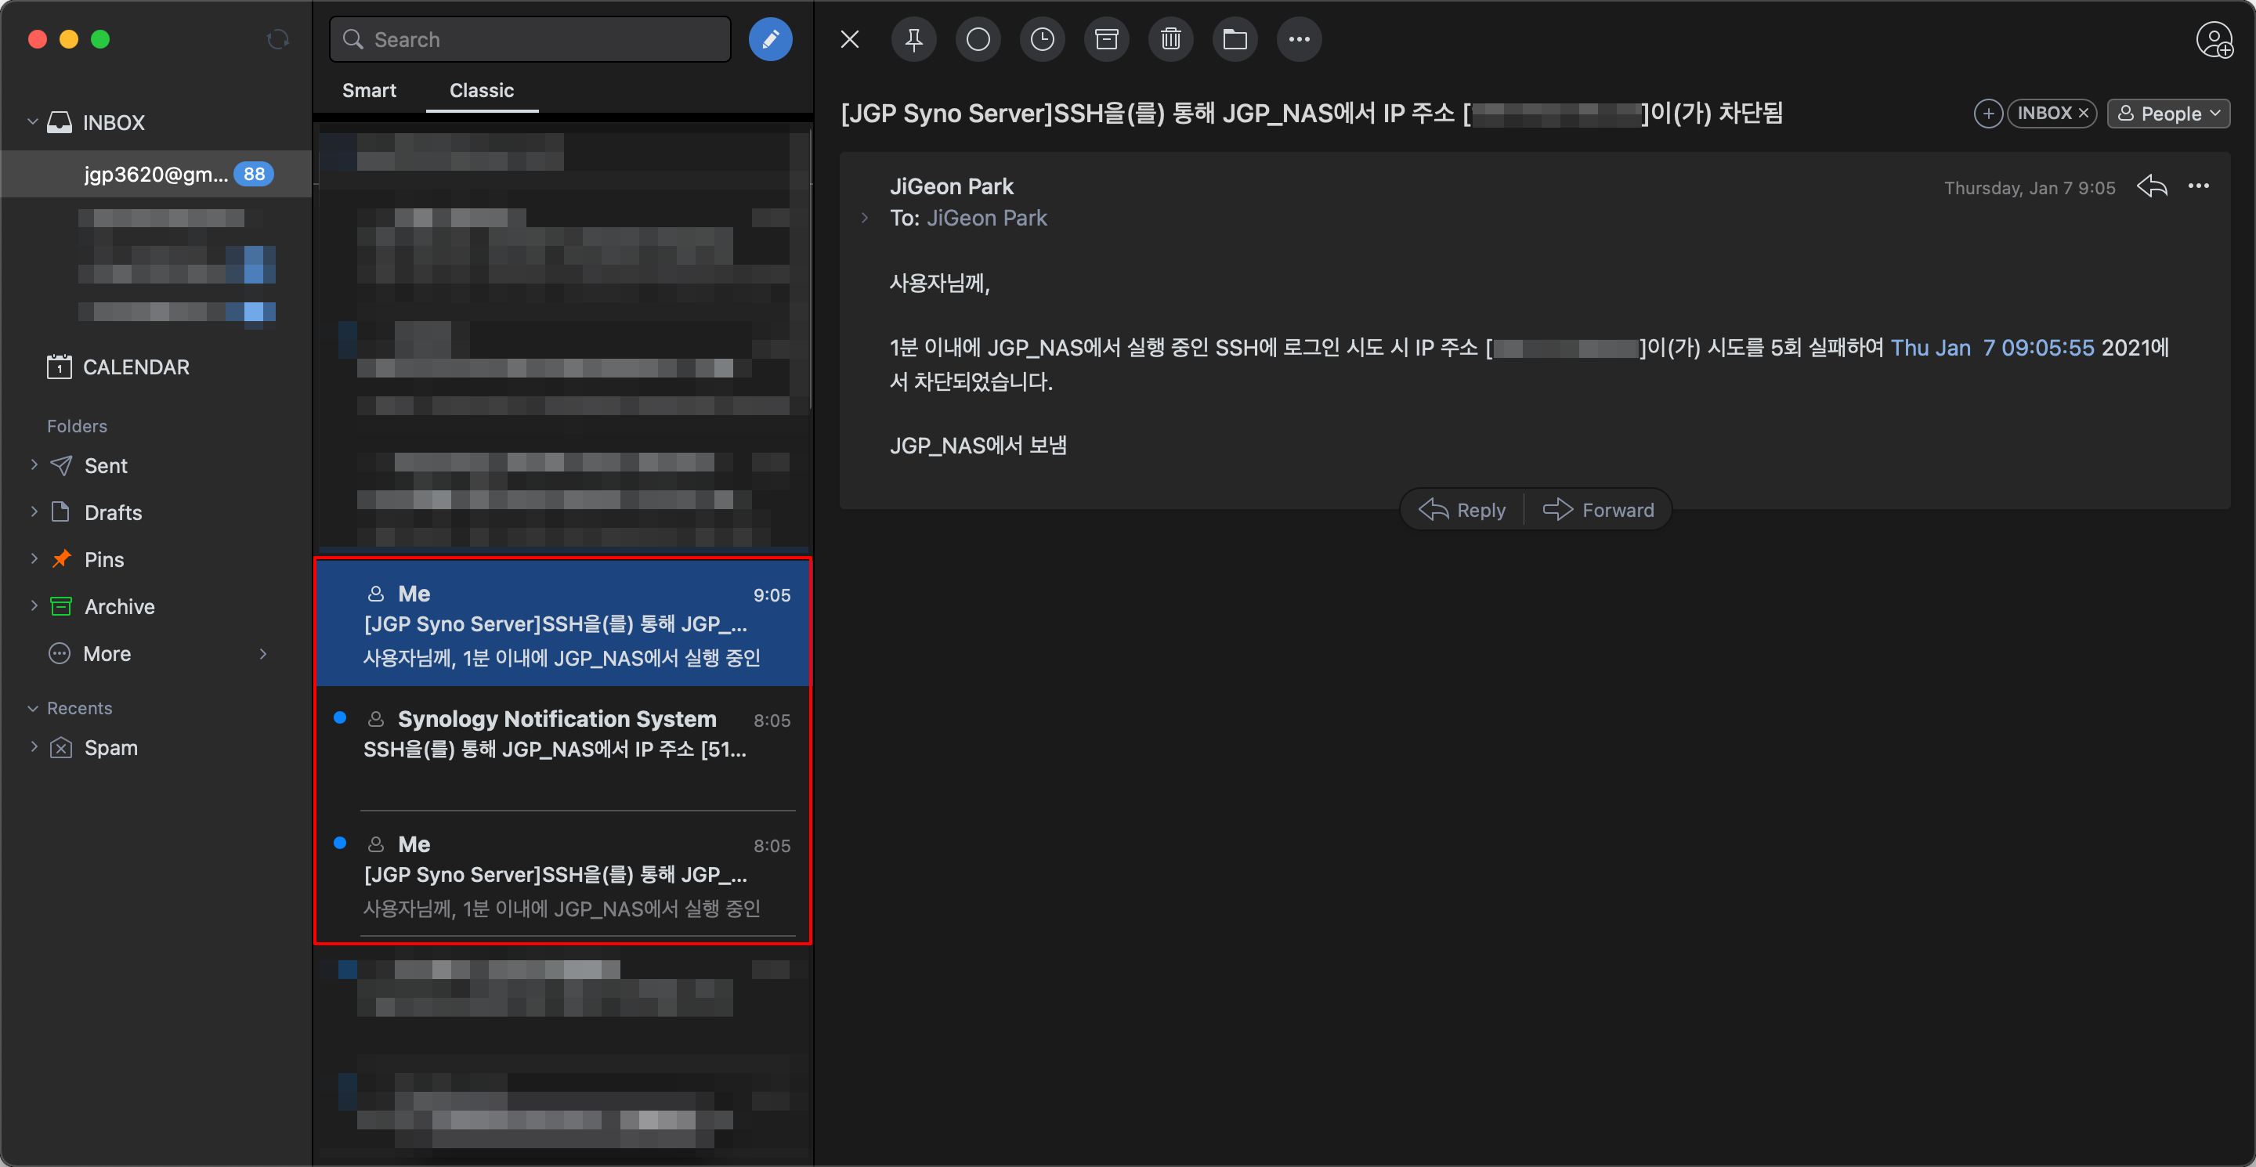Screen dimensions: 2256x1167
Task: Archive the message using the toolbar archive icon
Action: [1106, 39]
